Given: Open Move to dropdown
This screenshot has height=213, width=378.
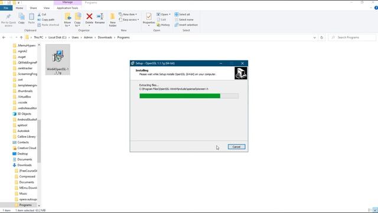Looking at the screenshot, I should point(67,20).
